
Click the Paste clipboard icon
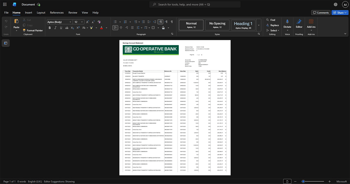click(x=16, y=21)
